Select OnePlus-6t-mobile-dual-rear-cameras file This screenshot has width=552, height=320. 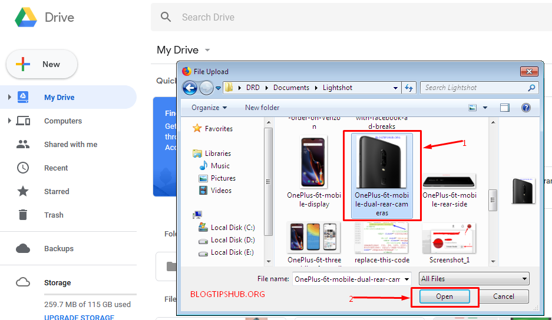point(382,175)
